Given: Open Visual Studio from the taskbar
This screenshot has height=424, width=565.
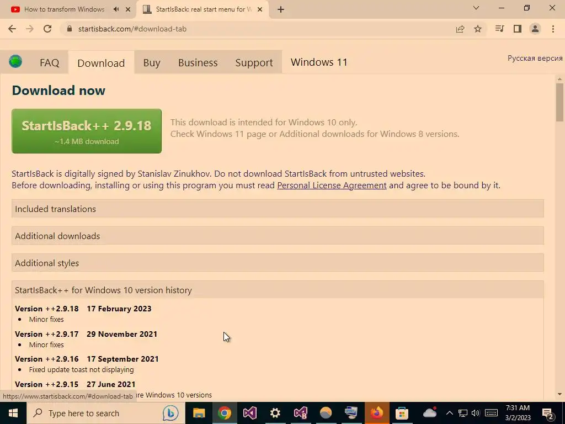Looking at the screenshot, I should tap(250, 413).
